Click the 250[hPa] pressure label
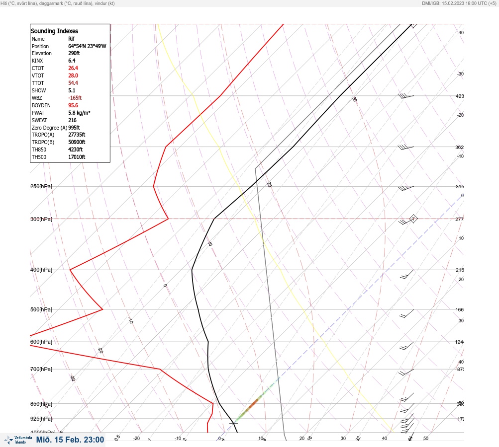 pyautogui.click(x=41, y=186)
